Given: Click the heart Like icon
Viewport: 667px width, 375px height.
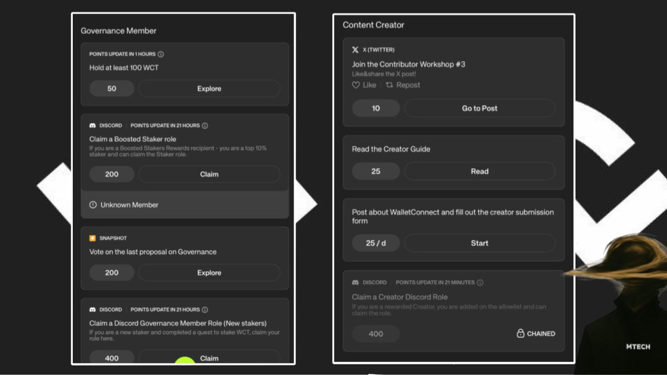Looking at the screenshot, I should click(x=356, y=85).
